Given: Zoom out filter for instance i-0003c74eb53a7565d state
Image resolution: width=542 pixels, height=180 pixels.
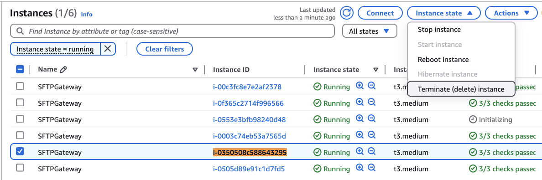Looking at the screenshot, I should click(x=371, y=135).
